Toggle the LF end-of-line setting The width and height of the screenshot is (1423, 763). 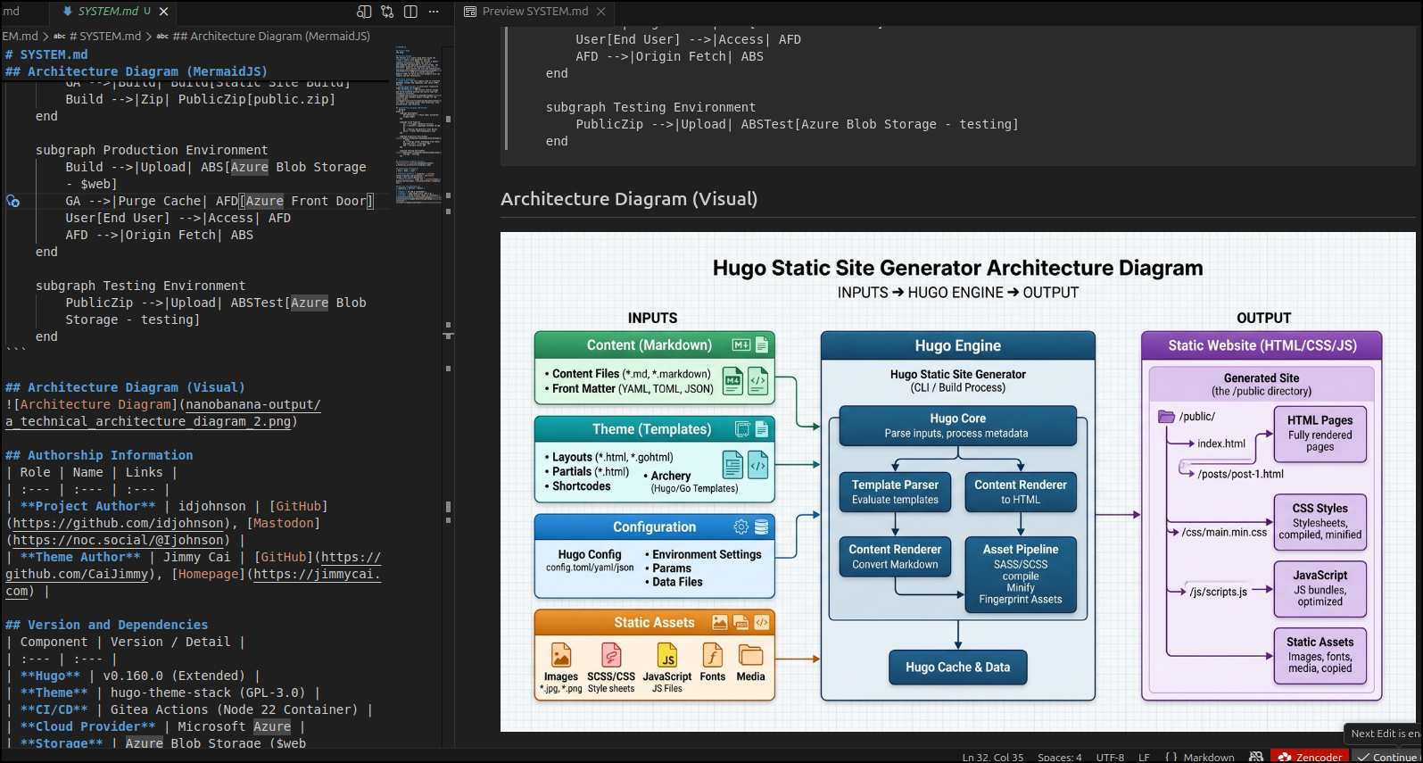coord(1144,757)
